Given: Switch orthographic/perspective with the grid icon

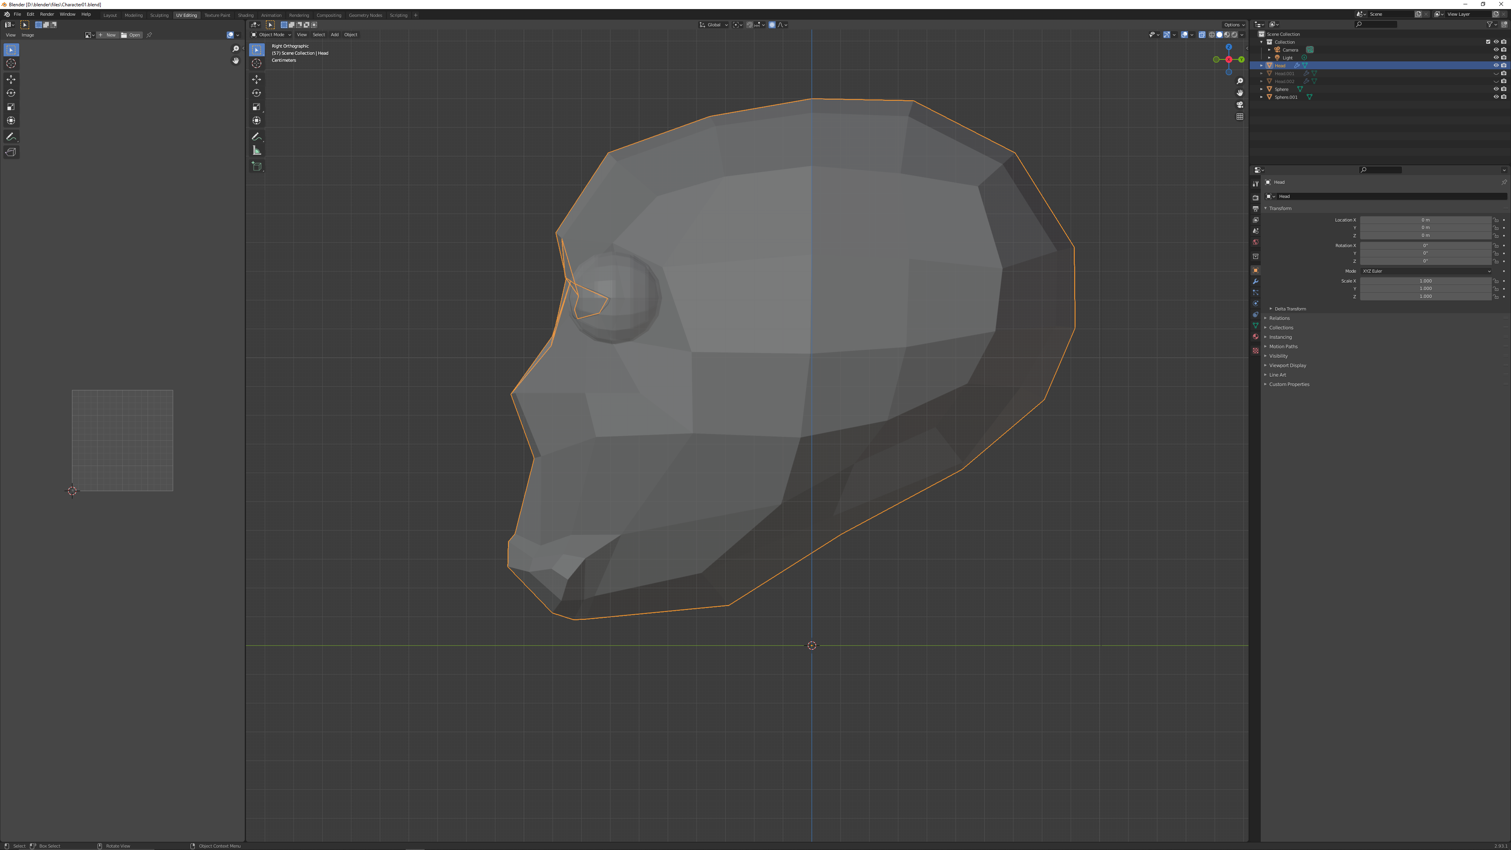Looking at the screenshot, I should [1239, 116].
